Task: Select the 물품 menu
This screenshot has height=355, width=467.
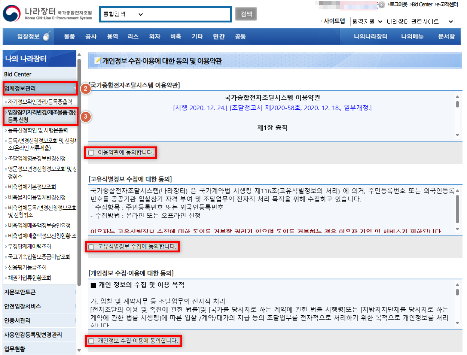Action: tap(69, 36)
